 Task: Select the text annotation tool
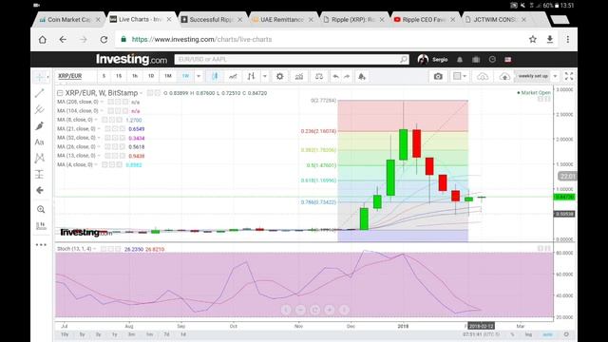(40, 142)
